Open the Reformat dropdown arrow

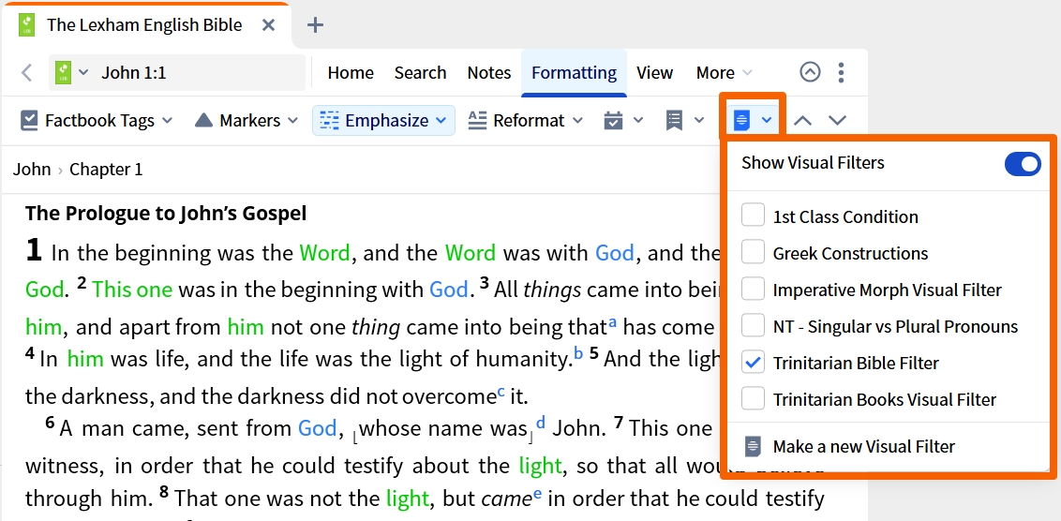pos(577,121)
